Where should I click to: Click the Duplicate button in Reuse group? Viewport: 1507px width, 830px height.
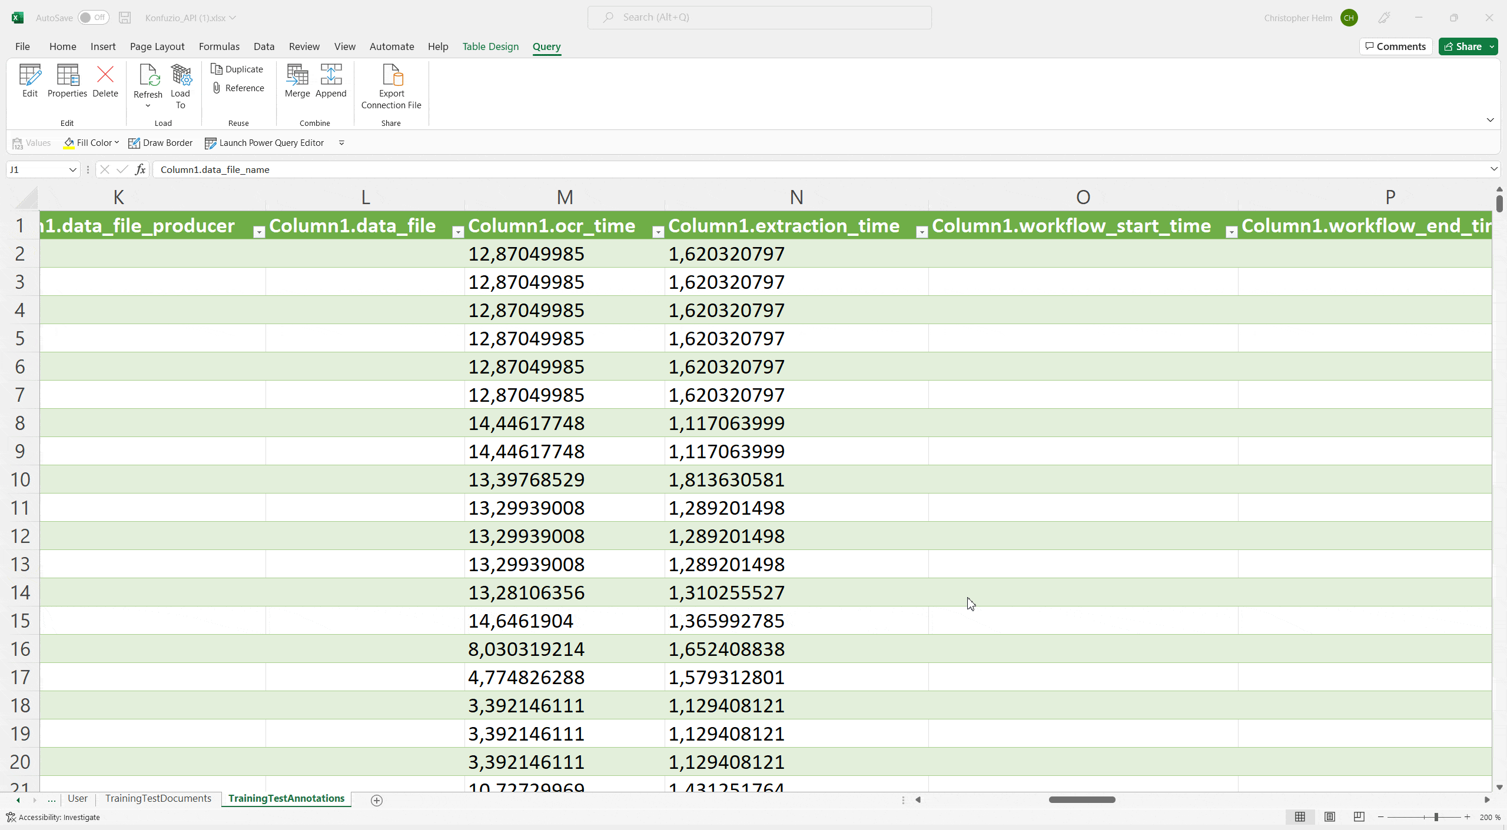coord(239,68)
